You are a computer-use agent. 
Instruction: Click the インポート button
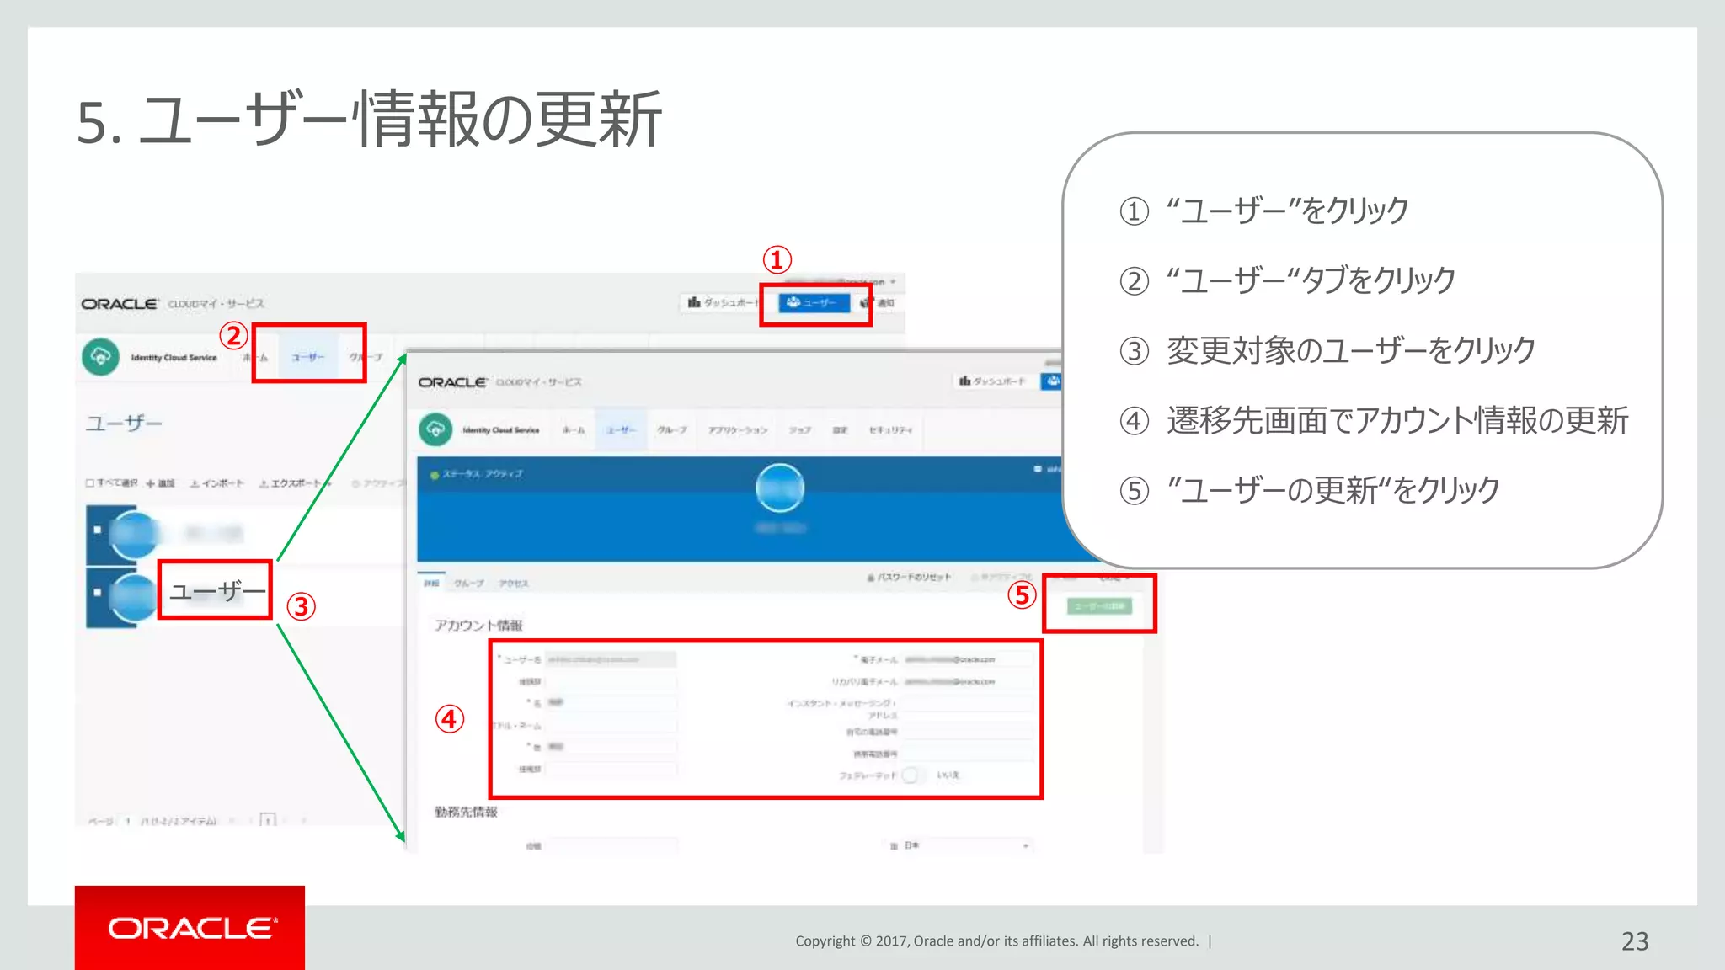(217, 483)
